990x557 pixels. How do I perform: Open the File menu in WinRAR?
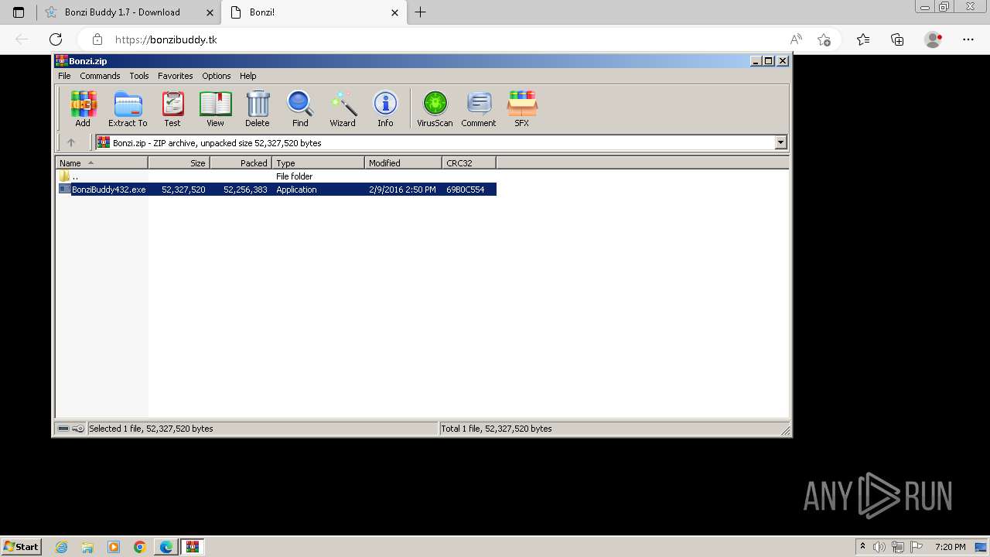(64, 76)
